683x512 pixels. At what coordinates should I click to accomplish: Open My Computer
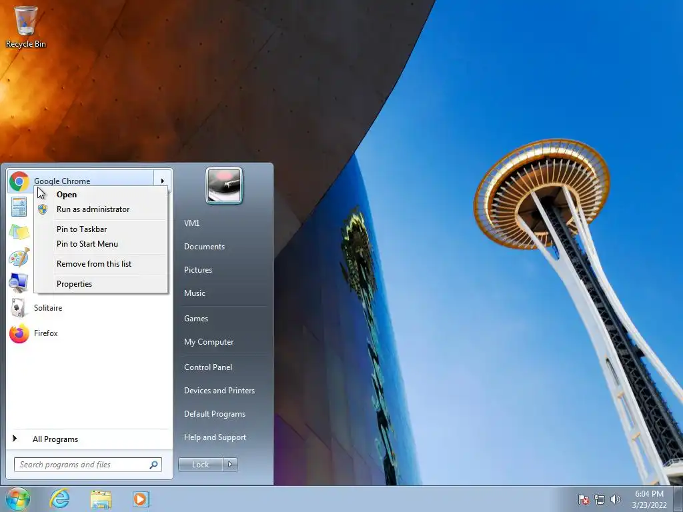[209, 342]
